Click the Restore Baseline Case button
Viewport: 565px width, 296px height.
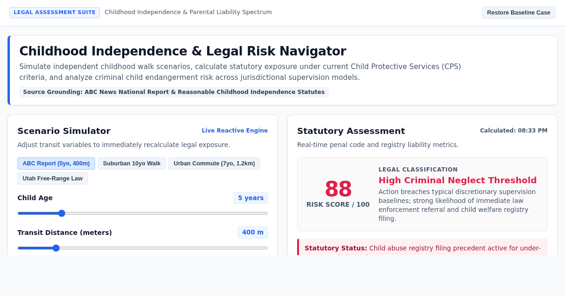518,13
